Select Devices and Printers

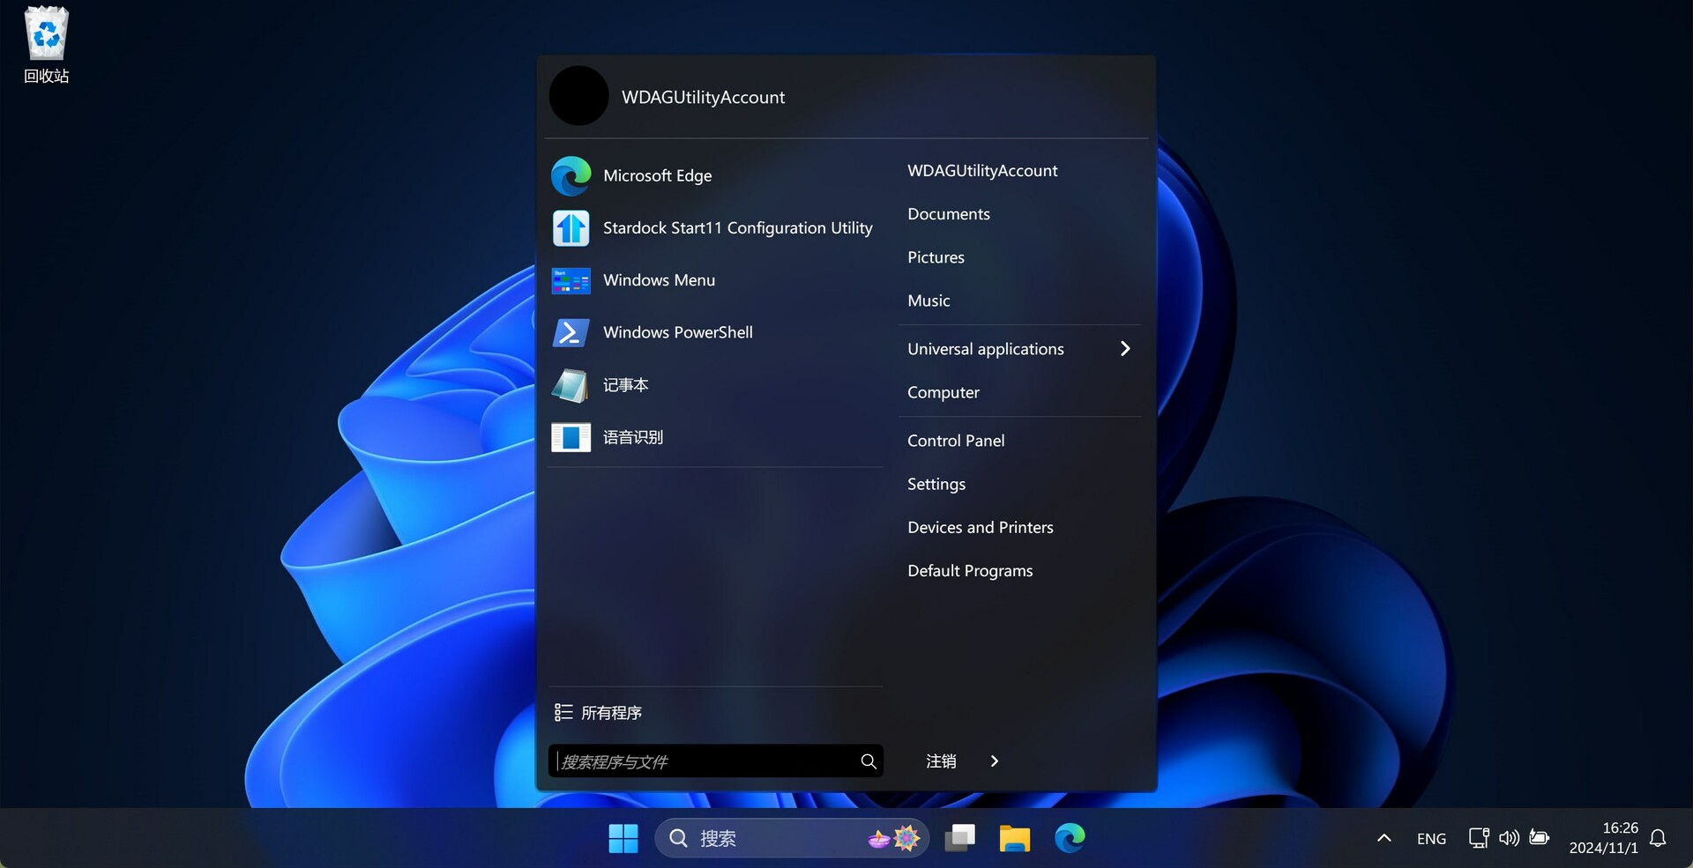click(980, 528)
